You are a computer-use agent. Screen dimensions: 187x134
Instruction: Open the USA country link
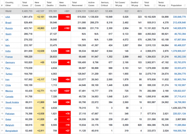pos(7,17)
